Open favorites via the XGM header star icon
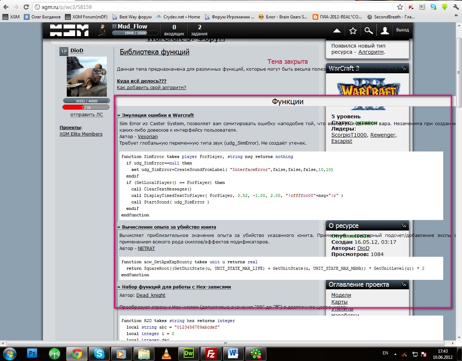Screen dimensions: 462x361 [353, 31]
